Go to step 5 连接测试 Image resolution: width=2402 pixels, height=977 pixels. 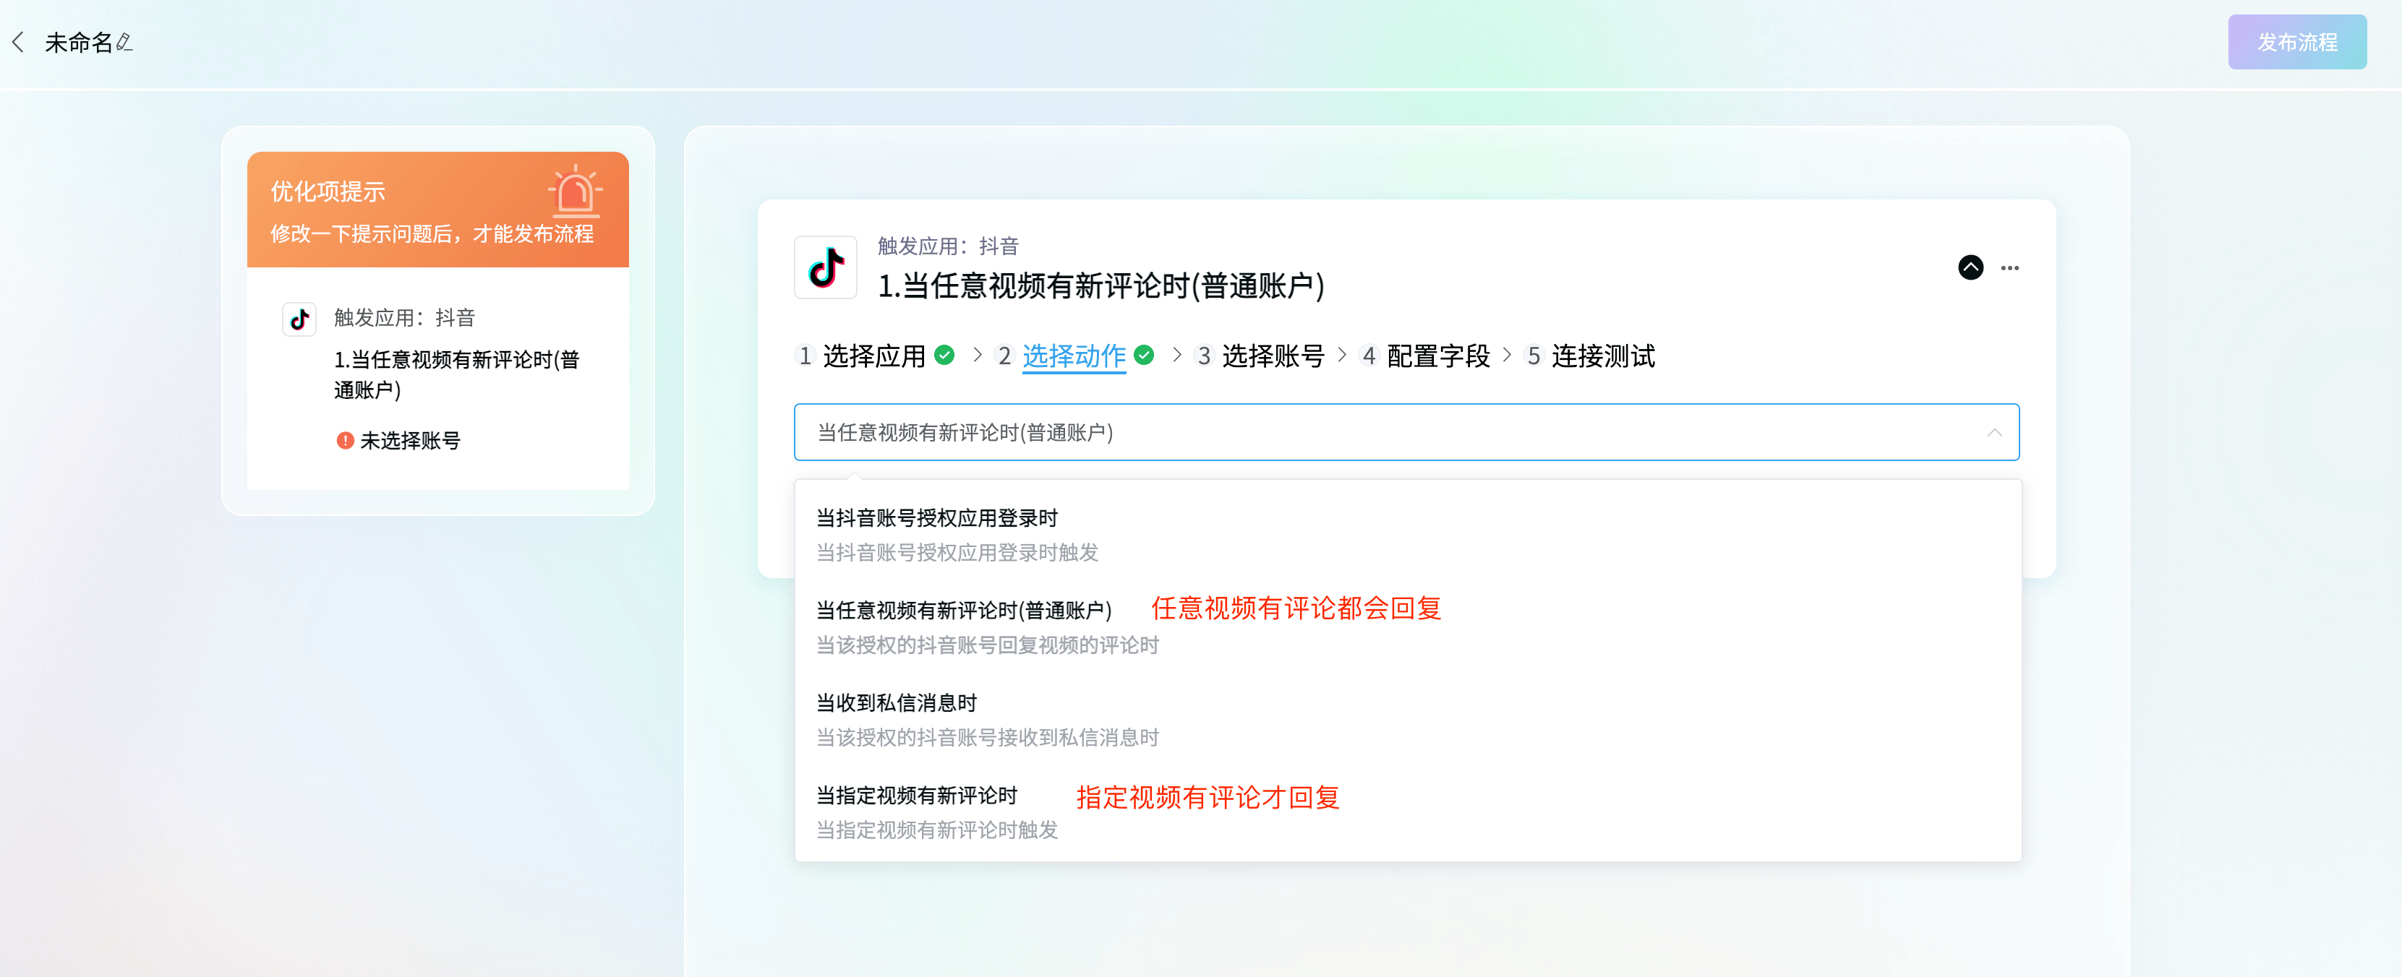tap(1603, 356)
